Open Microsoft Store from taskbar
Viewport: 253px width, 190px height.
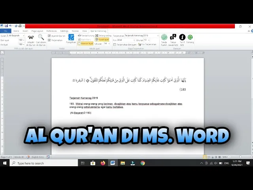click(x=93, y=163)
